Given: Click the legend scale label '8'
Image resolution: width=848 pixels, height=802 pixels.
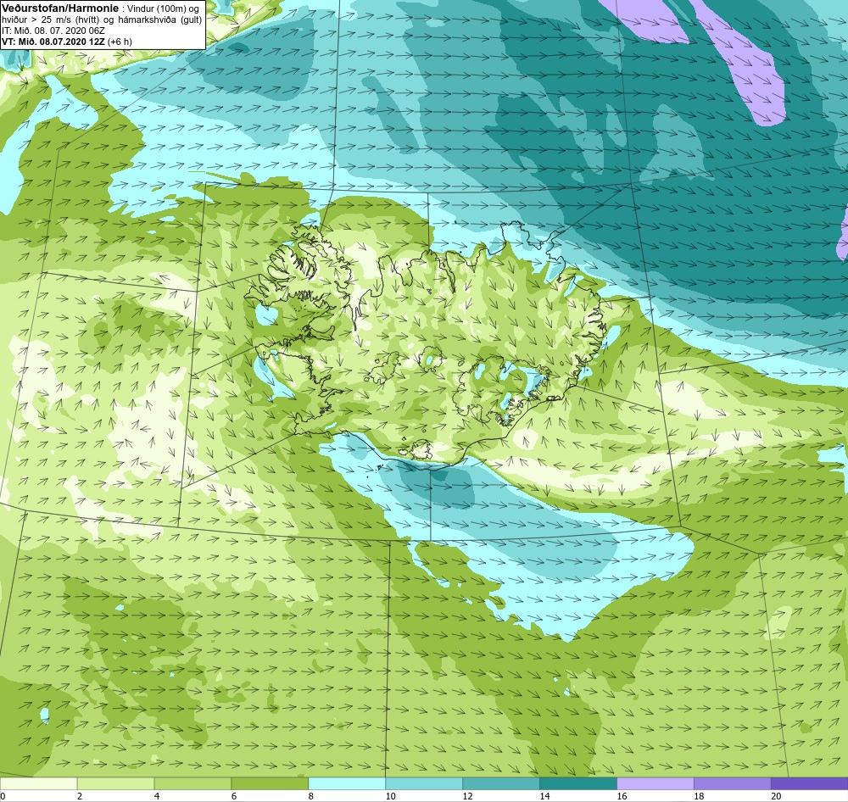Looking at the screenshot, I should 311,796.
